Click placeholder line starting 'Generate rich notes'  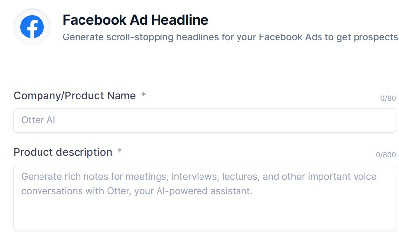(x=199, y=177)
